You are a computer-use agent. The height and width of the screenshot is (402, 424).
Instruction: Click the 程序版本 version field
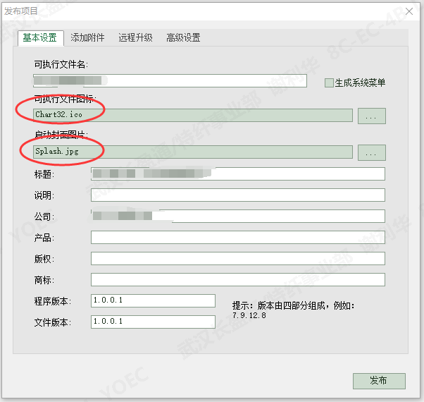pos(153,300)
